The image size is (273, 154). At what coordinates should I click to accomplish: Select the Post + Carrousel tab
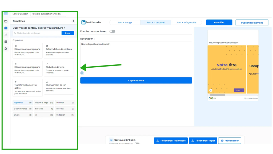(x=156, y=22)
